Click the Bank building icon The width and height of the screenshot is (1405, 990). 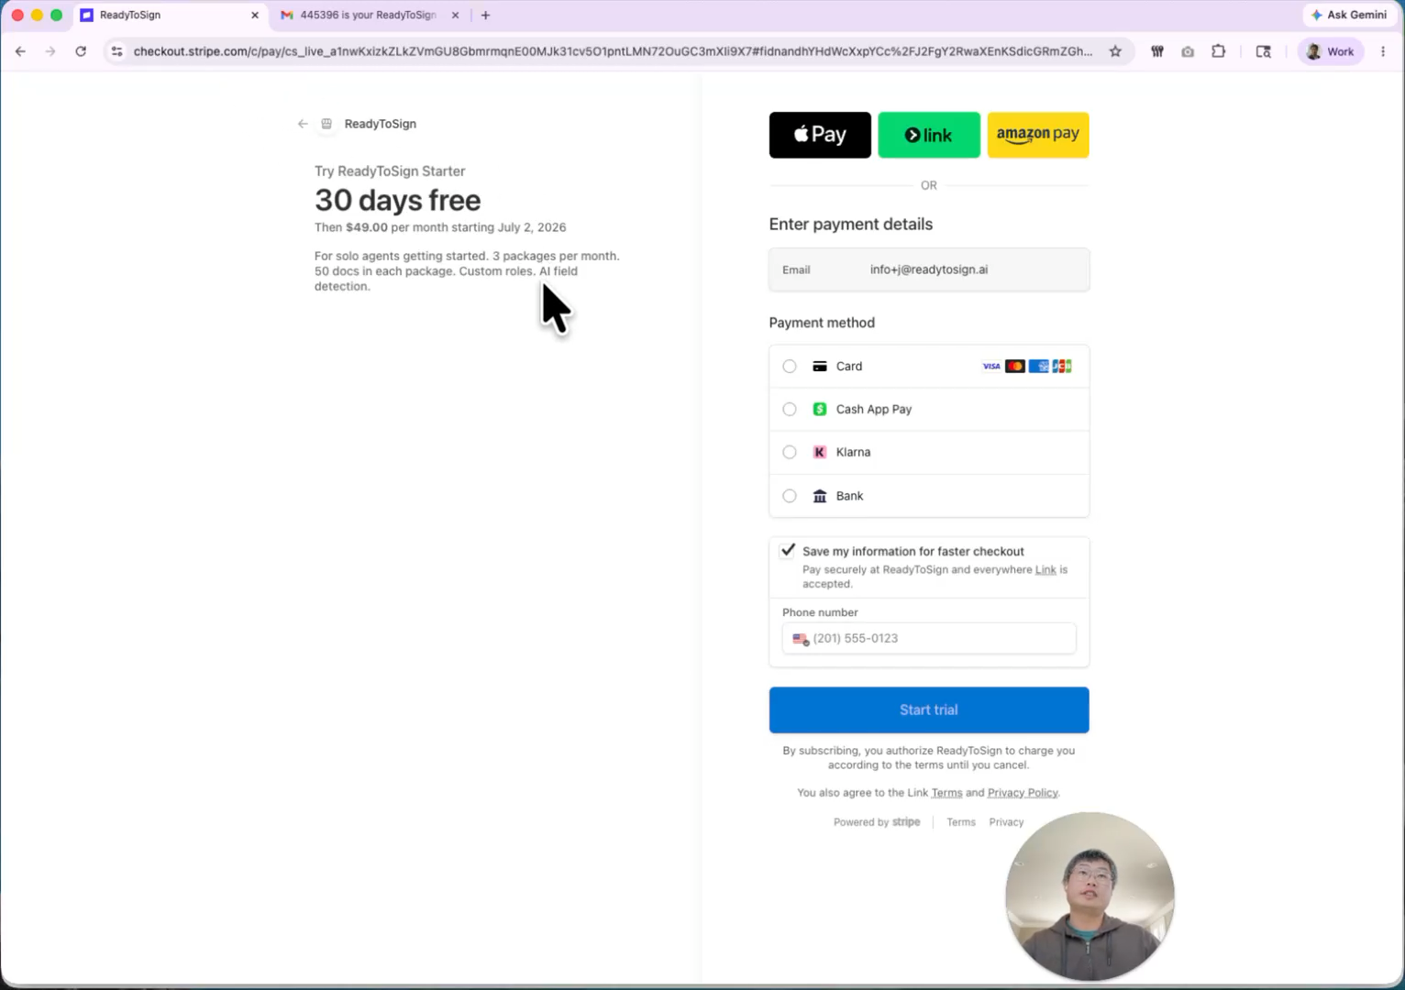[x=820, y=496]
